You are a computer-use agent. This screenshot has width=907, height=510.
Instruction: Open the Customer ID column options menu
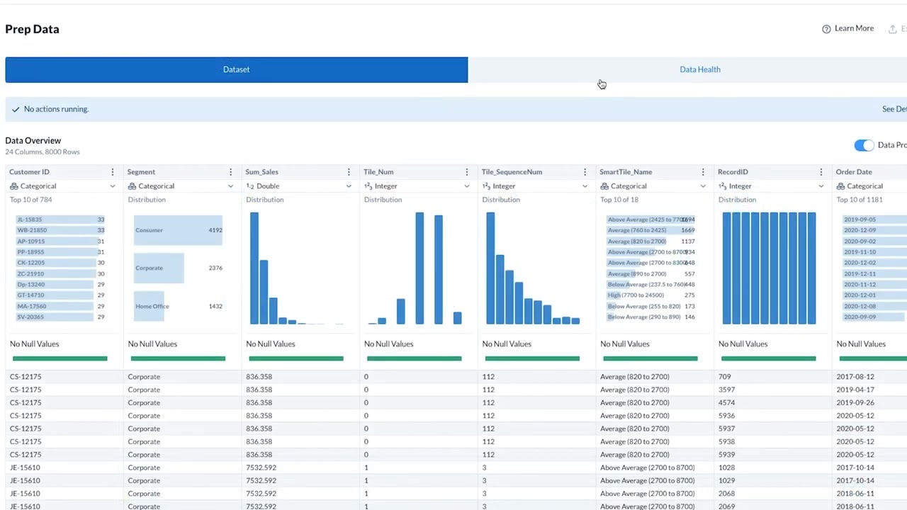click(x=112, y=172)
